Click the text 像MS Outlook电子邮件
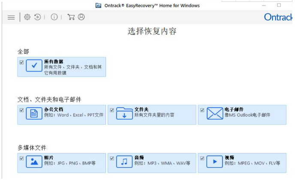 [247, 115]
